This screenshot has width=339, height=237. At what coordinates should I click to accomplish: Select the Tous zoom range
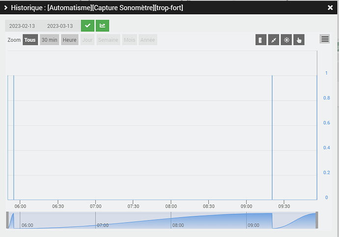(x=30, y=40)
